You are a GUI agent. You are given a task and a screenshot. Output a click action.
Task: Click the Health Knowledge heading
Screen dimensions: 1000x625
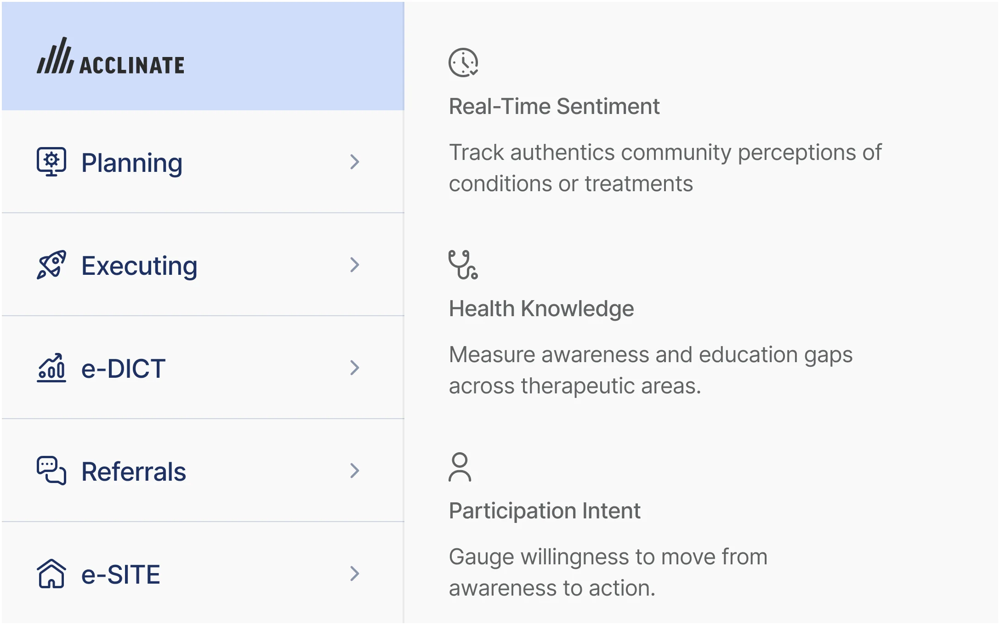541,309
